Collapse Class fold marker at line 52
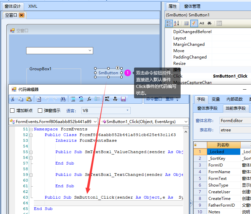Viewport: 251px width, 214px height. (31, 135)
